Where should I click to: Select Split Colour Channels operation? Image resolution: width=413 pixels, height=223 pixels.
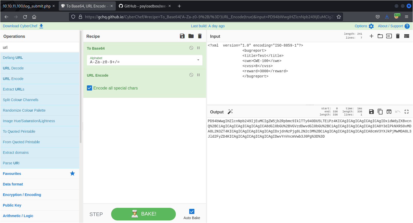[x=40, y=100]
